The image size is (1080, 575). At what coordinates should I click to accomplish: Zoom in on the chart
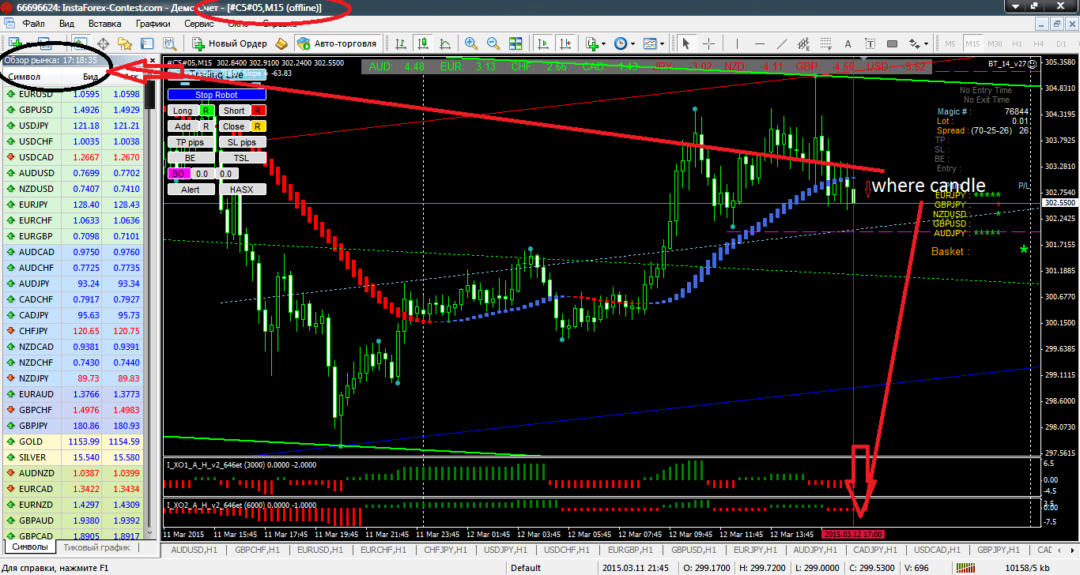click(x=471, y=43)
